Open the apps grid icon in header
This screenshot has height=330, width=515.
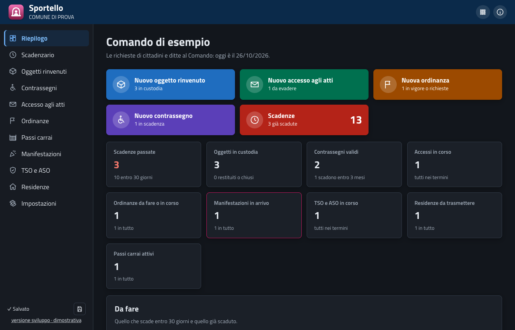tap(483, 12)
